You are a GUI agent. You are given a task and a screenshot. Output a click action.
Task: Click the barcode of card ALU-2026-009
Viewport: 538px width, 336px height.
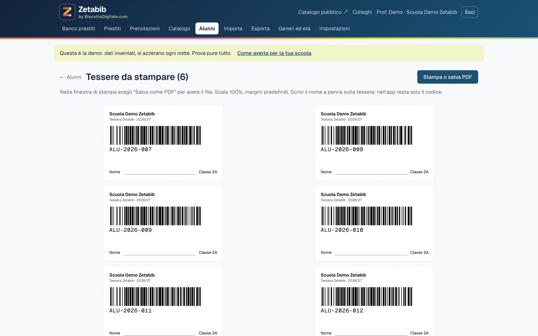pyautogui.click(x=155, y=216)
